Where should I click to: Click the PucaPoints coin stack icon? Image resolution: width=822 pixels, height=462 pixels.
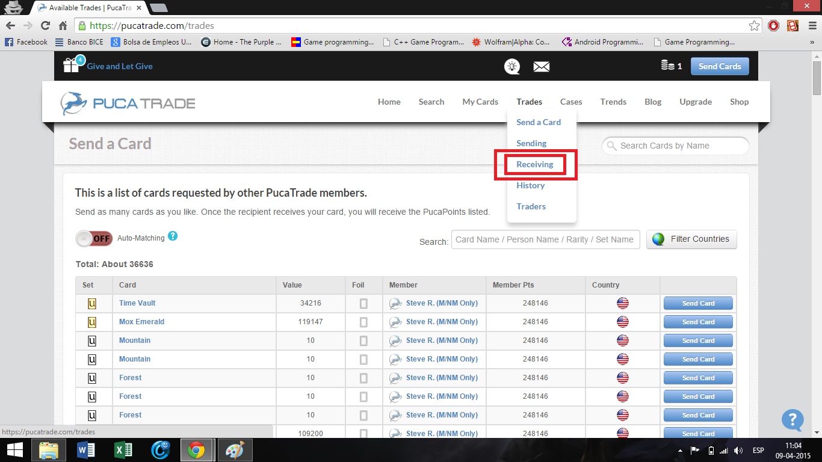point(667,66)
